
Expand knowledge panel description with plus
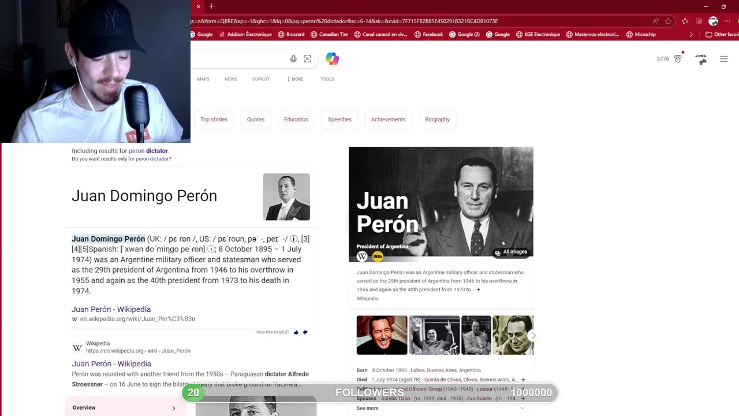478,289
